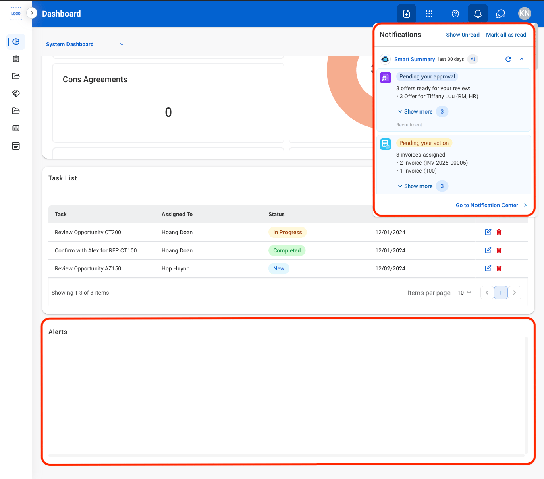Delete the Review Opportunity CT200 task
Screen dimensions: 544x479
pyautogui.click(x=499, y=232)
